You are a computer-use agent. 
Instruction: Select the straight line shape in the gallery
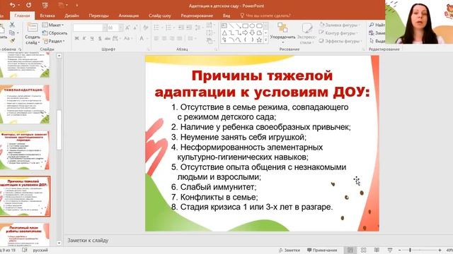click(231, 26)
